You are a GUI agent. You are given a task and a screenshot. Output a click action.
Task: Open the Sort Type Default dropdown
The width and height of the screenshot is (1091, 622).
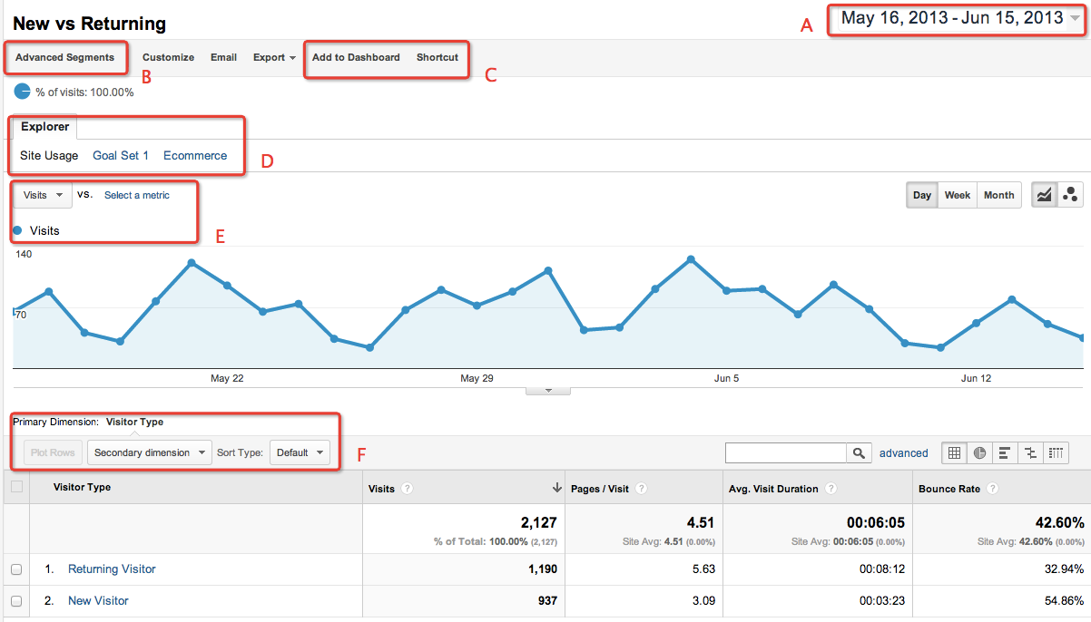(300, 452)
